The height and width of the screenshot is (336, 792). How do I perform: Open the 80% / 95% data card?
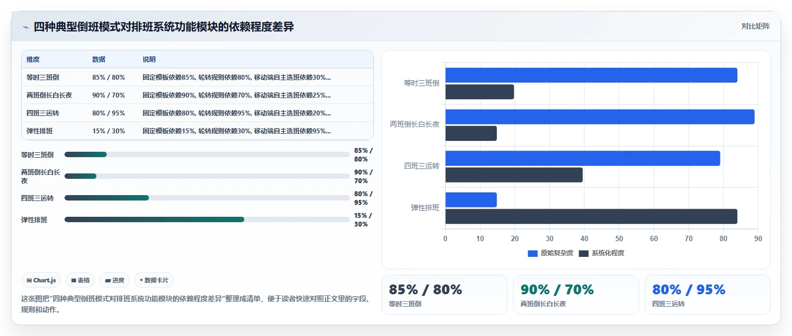(x=707, y=295)
